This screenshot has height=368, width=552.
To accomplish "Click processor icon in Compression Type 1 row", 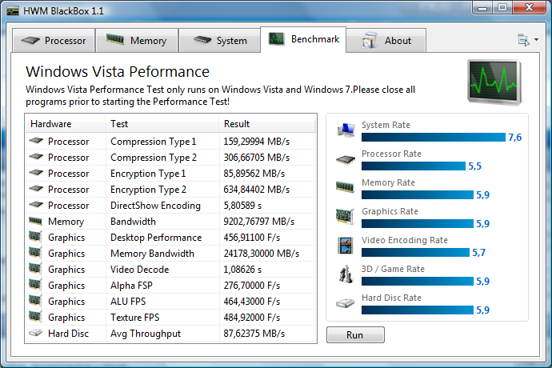I will (36, 141).
